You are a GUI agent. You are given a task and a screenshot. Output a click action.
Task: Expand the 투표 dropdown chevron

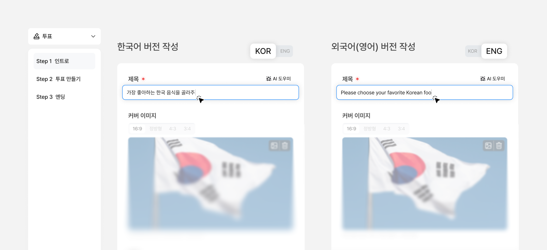[x=93, y=36]
